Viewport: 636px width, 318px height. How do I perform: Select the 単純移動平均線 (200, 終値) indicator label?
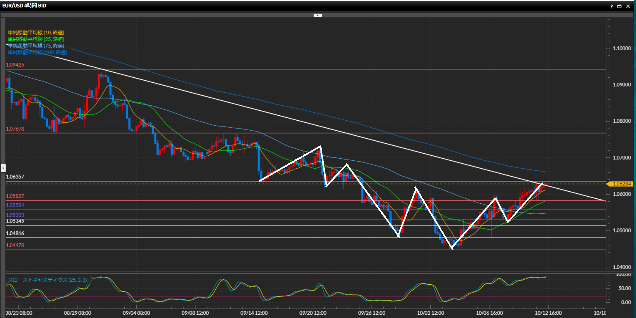click(37, 53)
